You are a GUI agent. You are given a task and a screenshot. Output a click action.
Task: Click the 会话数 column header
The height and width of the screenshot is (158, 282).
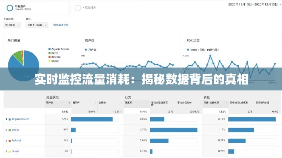click(x=102, y=103)
